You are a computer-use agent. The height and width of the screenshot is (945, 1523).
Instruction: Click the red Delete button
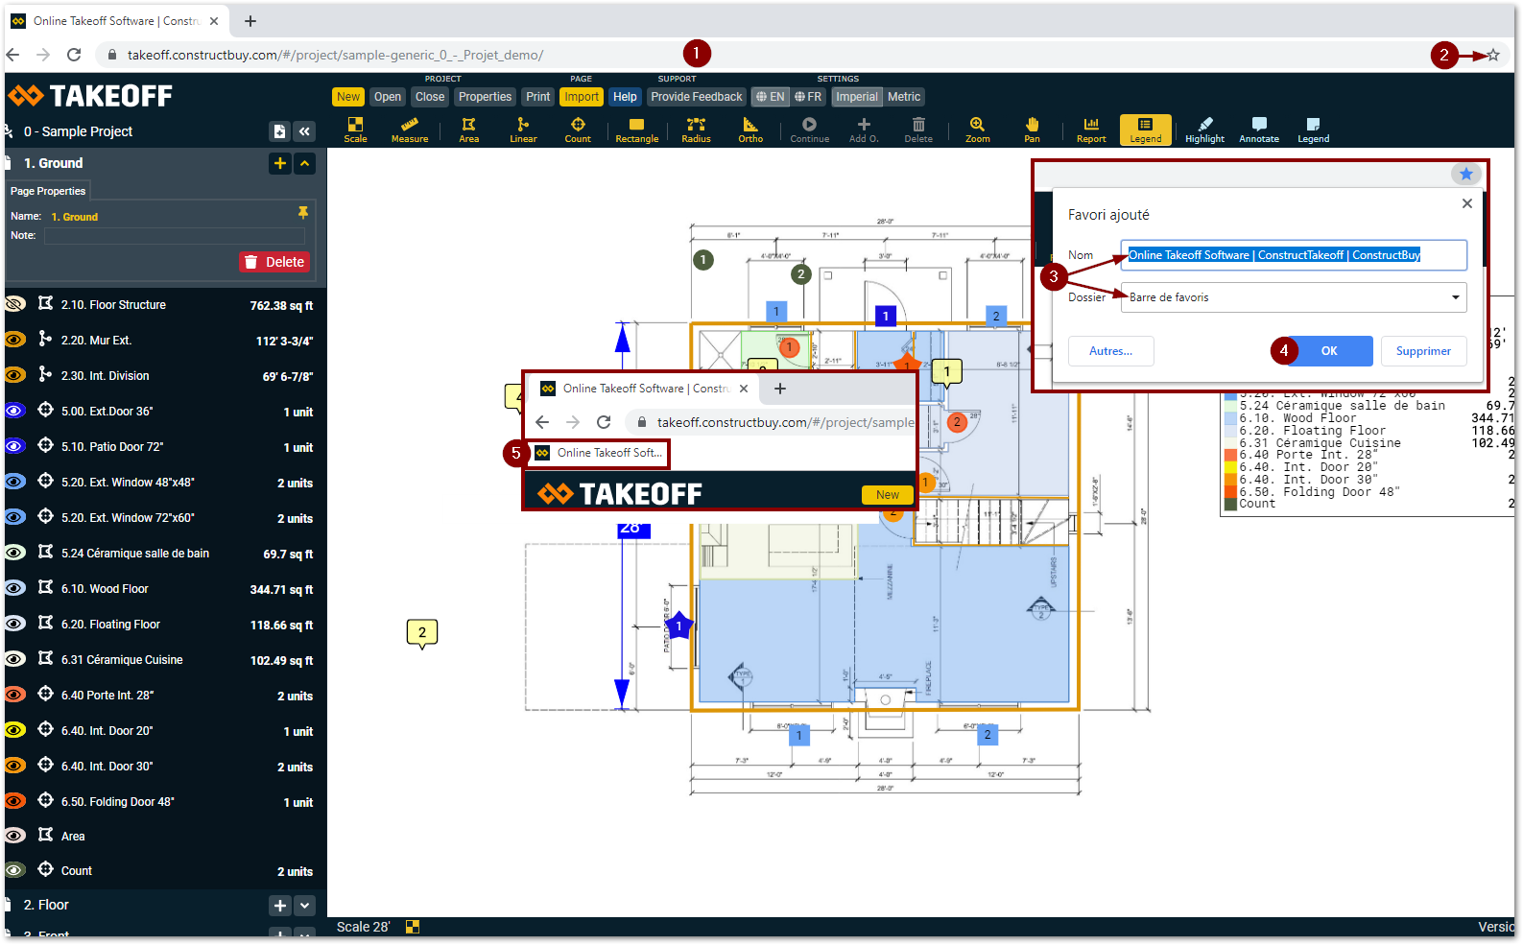point(274,262)
